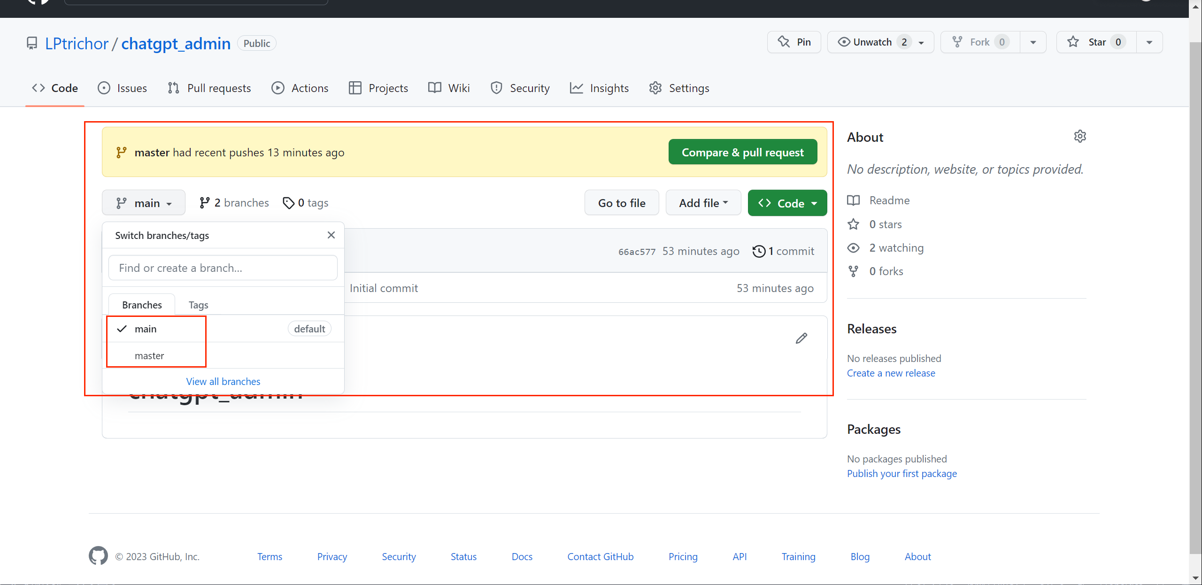Image resolution: width=1202 pixels, height=585 pixels.
Task: Select the main branch with checkmark
Action: (146, 329)
